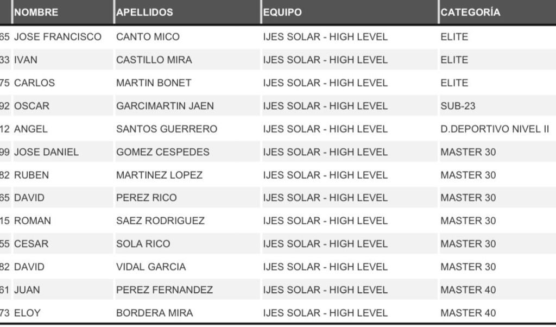Click the JOSE DANIEL name cell
Viewport: 556px width, 327px height.
pyautogui.click(x=46, y=152)
